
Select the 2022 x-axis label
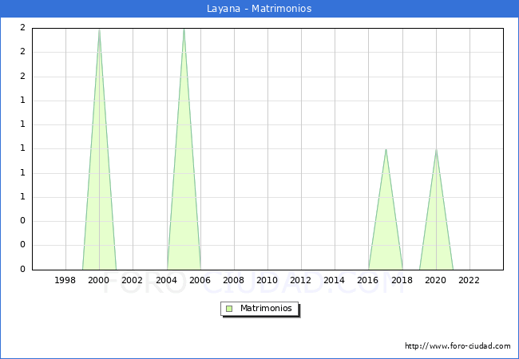(469, 280)
